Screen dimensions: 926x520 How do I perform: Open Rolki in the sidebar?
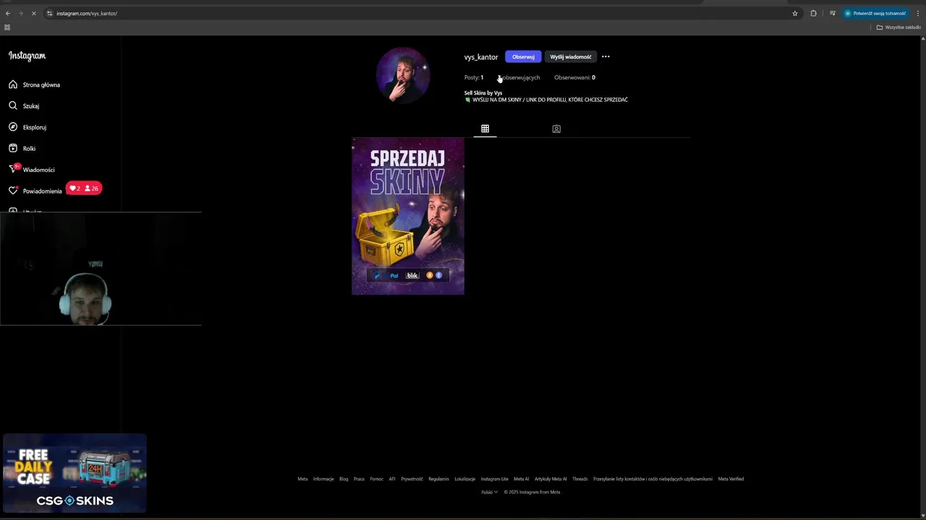pos(22,148)
